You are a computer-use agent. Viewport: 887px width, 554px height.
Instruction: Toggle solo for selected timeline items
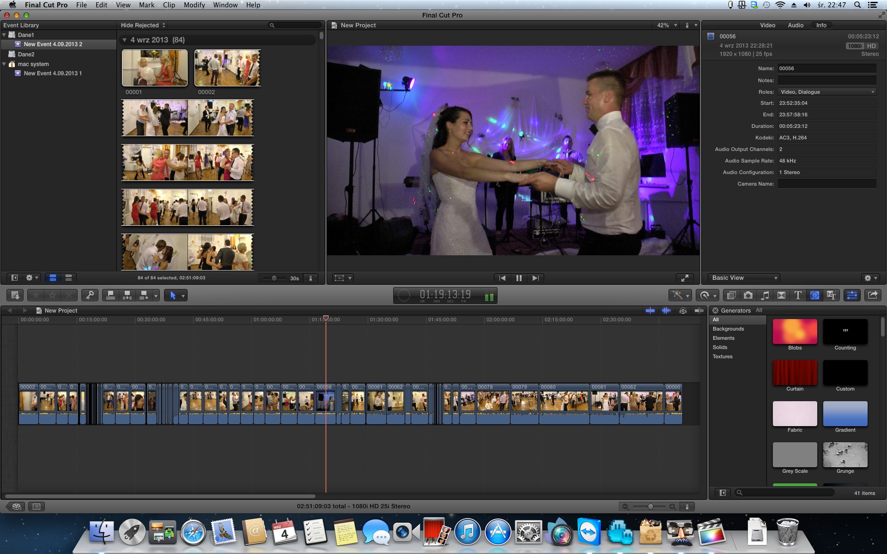click(x=683, y=311)
